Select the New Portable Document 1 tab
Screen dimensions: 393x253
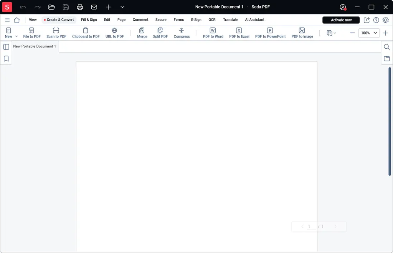[35, 46]
